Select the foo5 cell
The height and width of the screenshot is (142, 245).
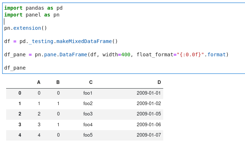tap(88, 135)
